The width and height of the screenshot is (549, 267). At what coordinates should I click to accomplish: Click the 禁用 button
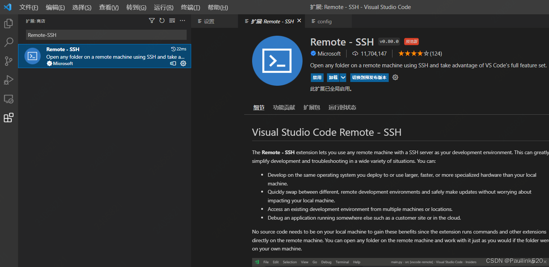pyautogui.click(x=317, y=77)
